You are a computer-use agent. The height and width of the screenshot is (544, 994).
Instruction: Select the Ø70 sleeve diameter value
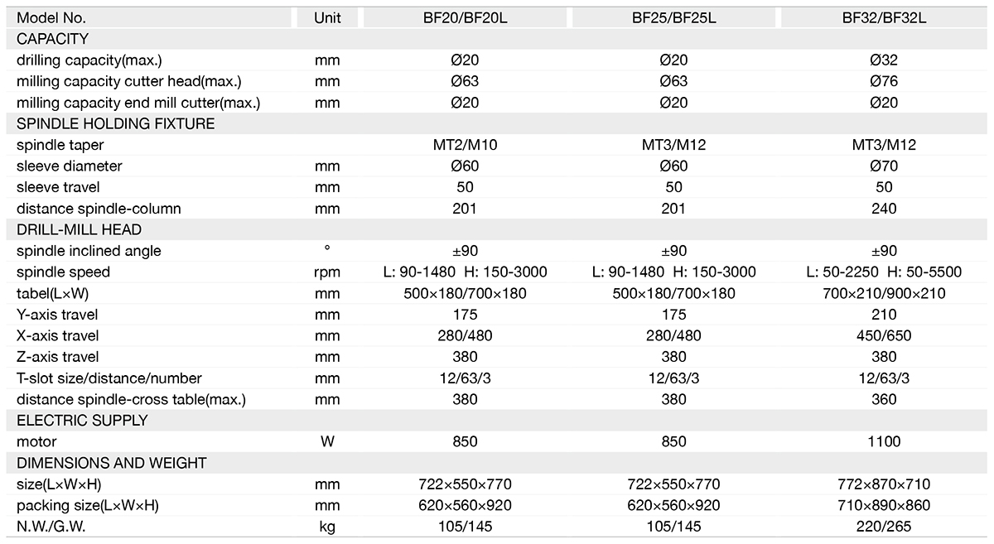coord(884,166)
